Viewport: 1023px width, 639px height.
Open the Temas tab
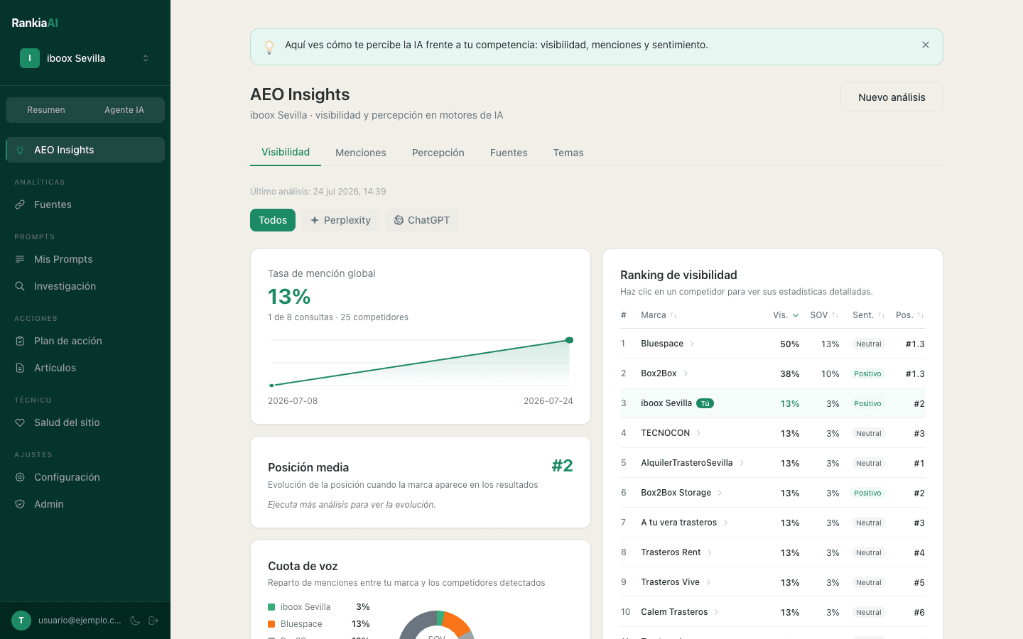pyautogui.click(x=568, y=153)
